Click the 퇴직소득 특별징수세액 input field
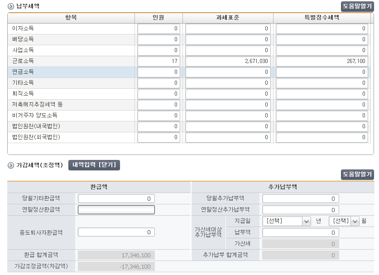Image resolution: width=379 pixels, height=275 pixels. (322, 94)
